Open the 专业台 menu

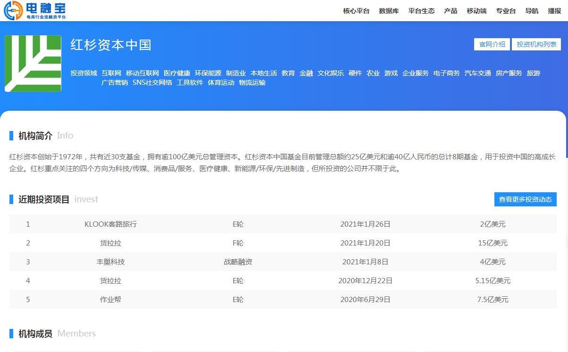tap(506, 11)
